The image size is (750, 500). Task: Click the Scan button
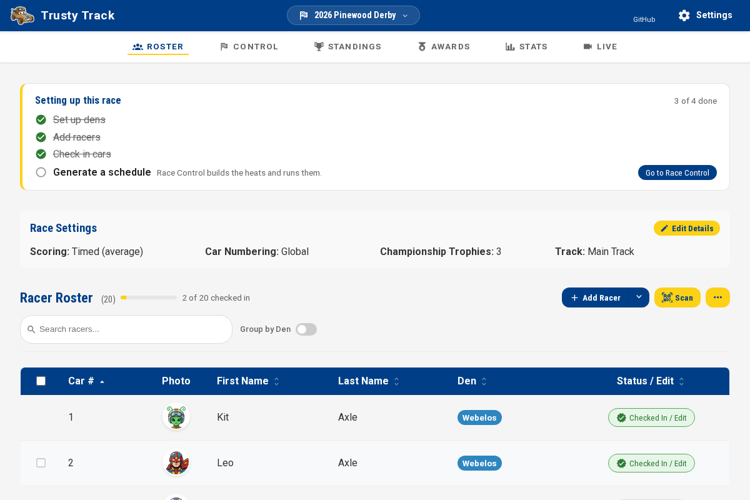click(677, 297)
